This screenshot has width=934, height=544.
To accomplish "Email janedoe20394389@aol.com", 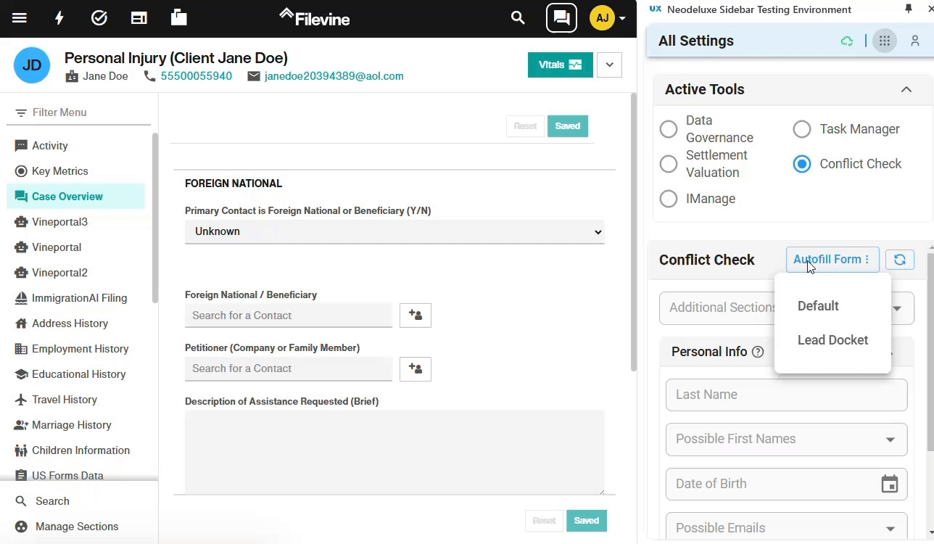I will (334, 76).
